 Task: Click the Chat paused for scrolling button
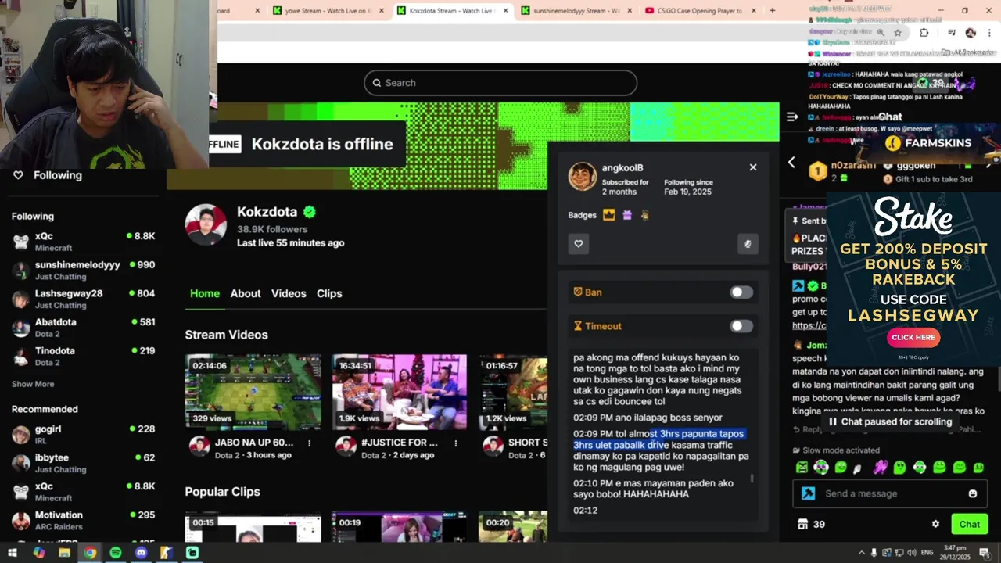[890, 421]
